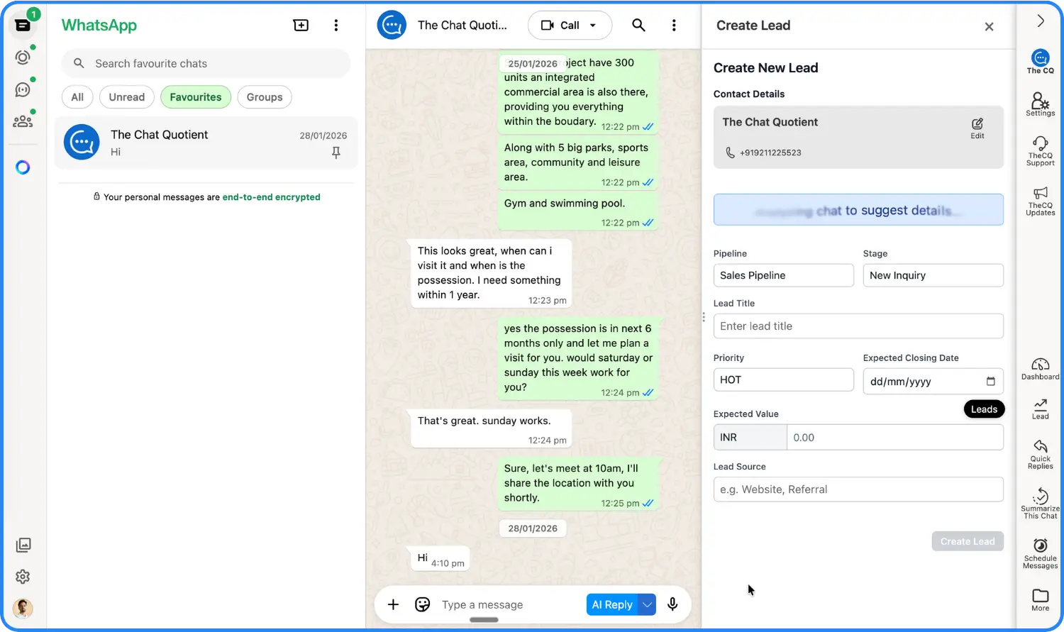The image size is (1064, 632).
Task: Switch to the All chats tab
Action: point(77,96)
